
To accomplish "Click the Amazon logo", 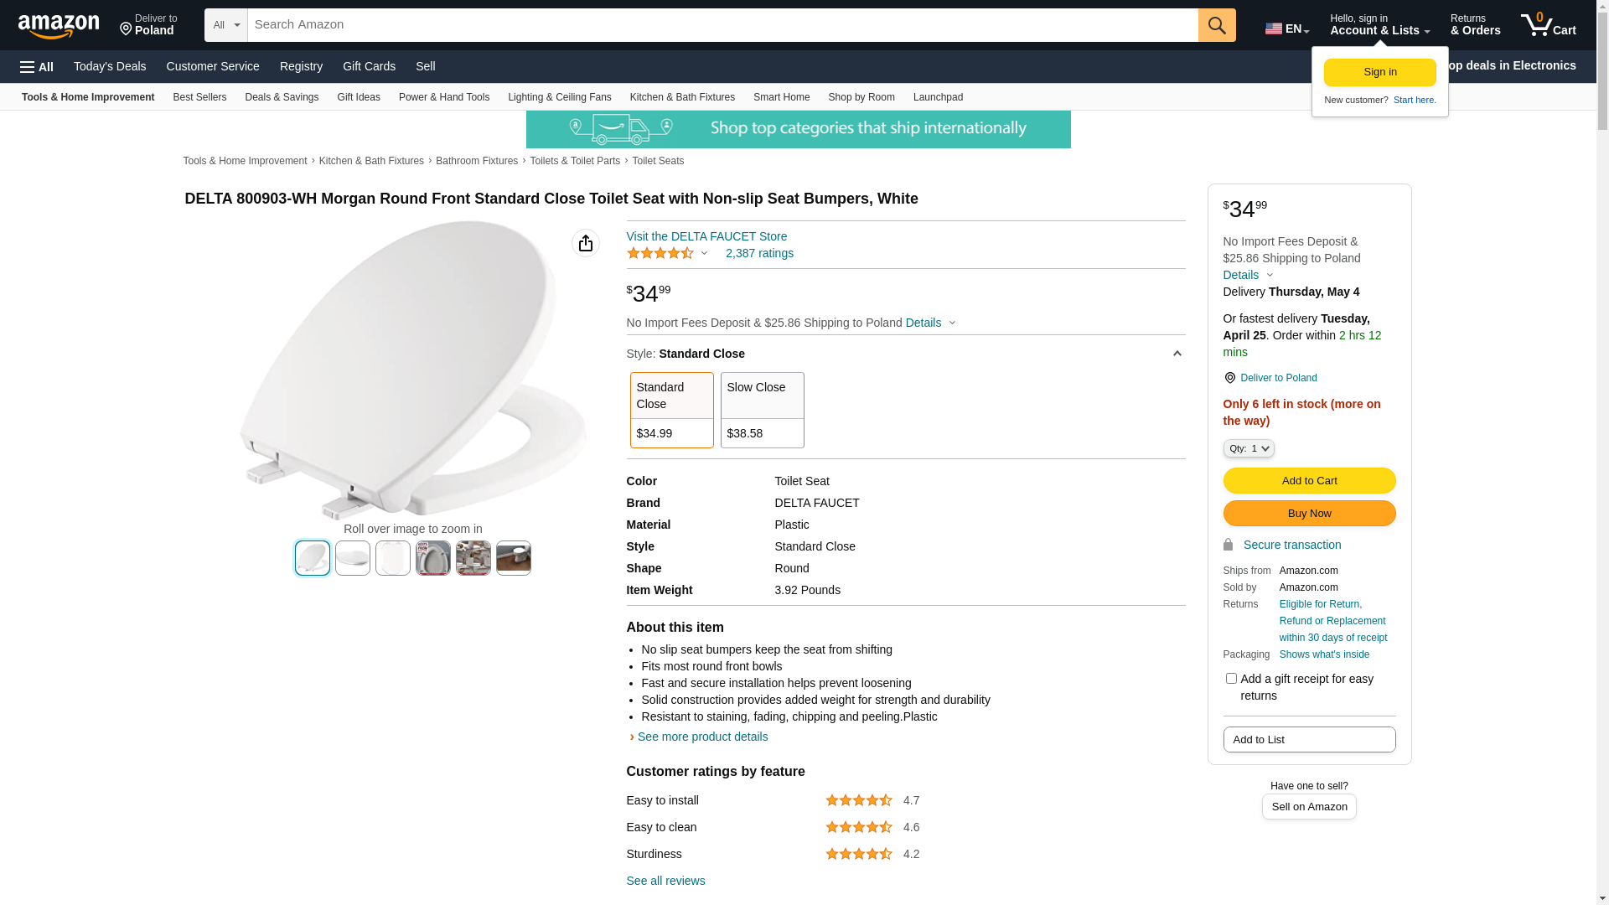I will click(59, 26).
